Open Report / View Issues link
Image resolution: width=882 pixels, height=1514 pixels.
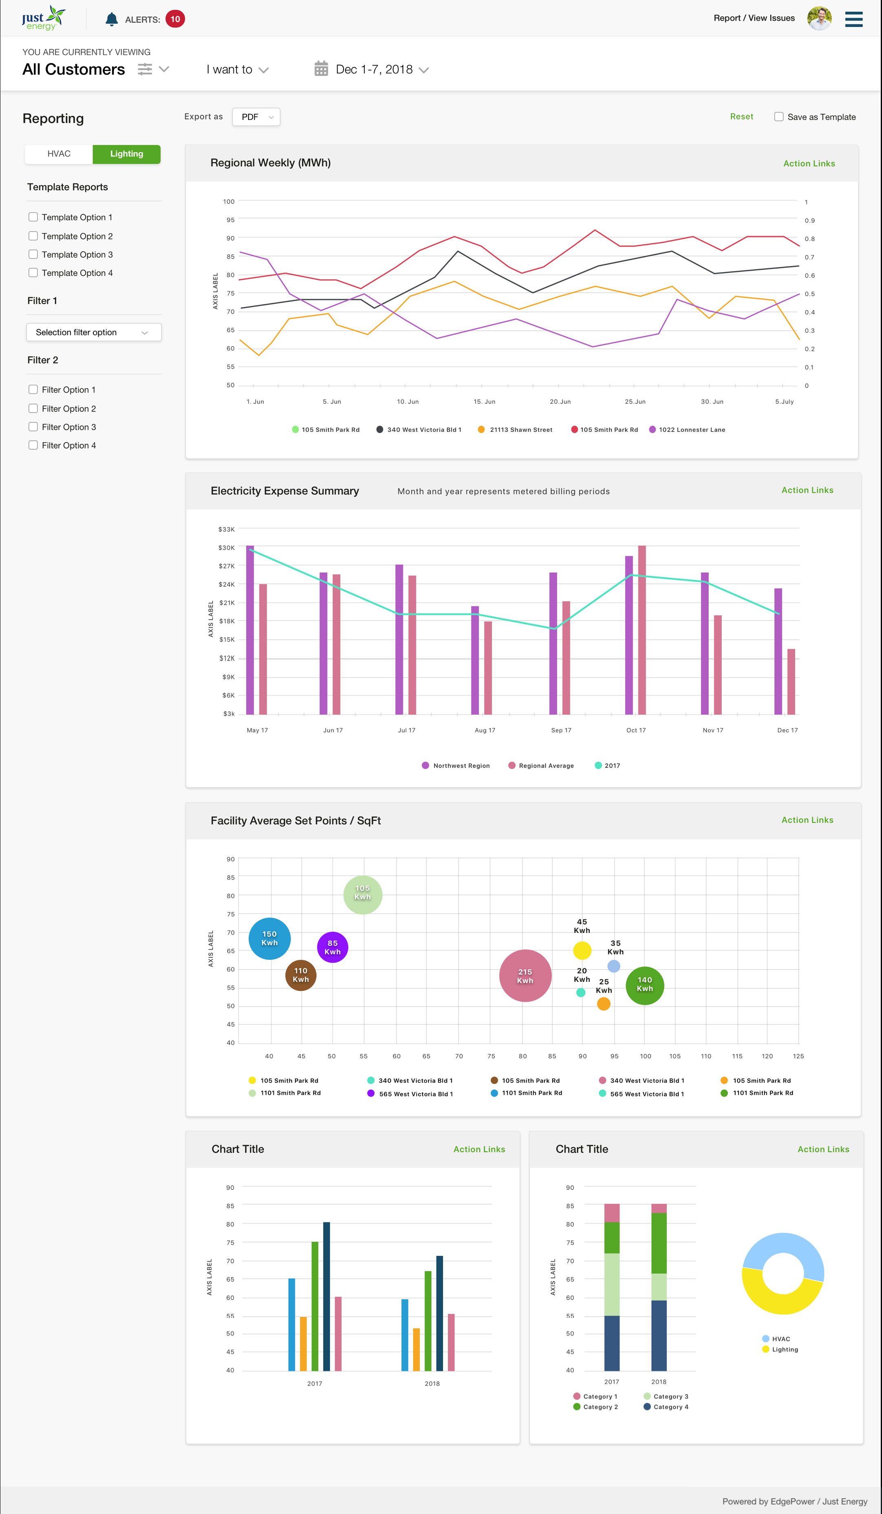[754, 18]
